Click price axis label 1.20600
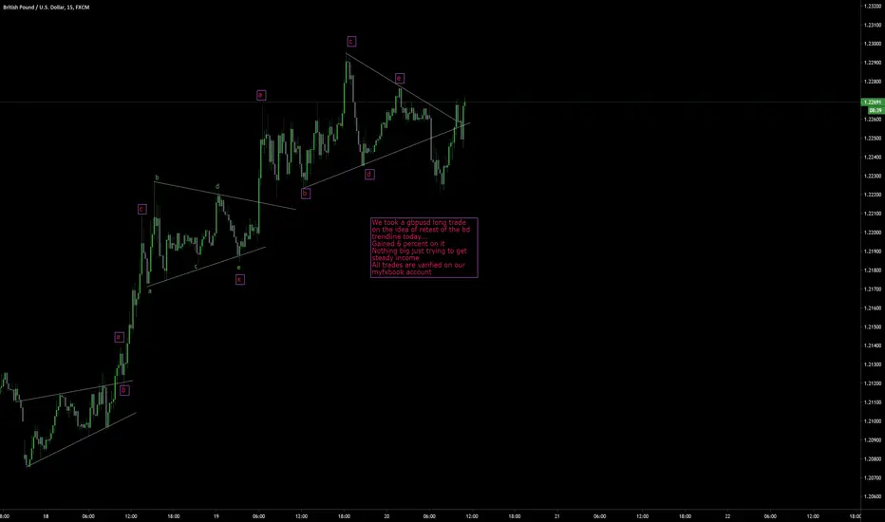The height and width of the screenshot is (522, 885). [873, 496]
